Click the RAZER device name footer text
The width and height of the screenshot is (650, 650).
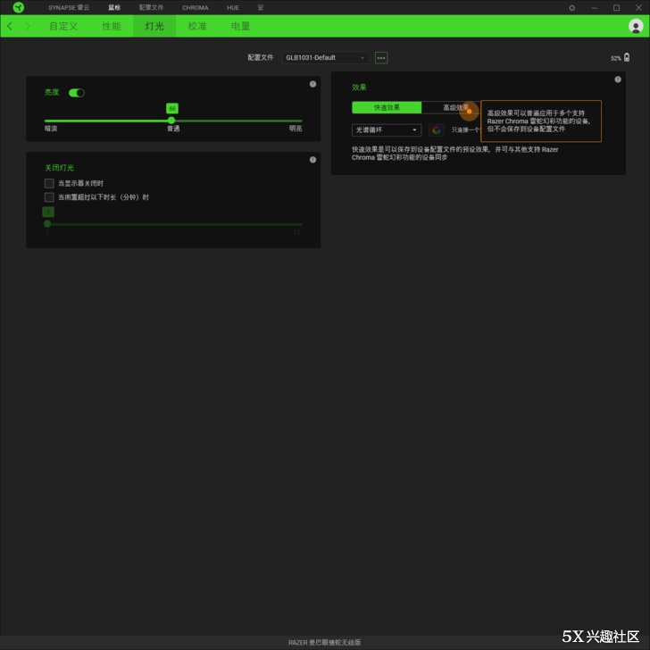(325, 642)
